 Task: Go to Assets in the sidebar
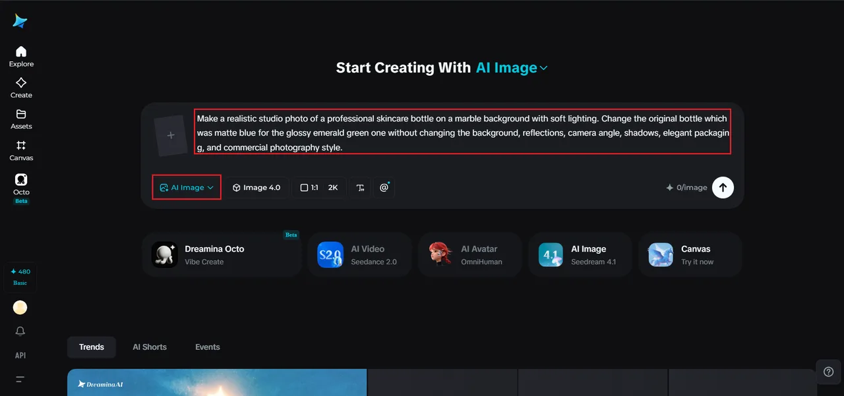[x=21, y=119]
